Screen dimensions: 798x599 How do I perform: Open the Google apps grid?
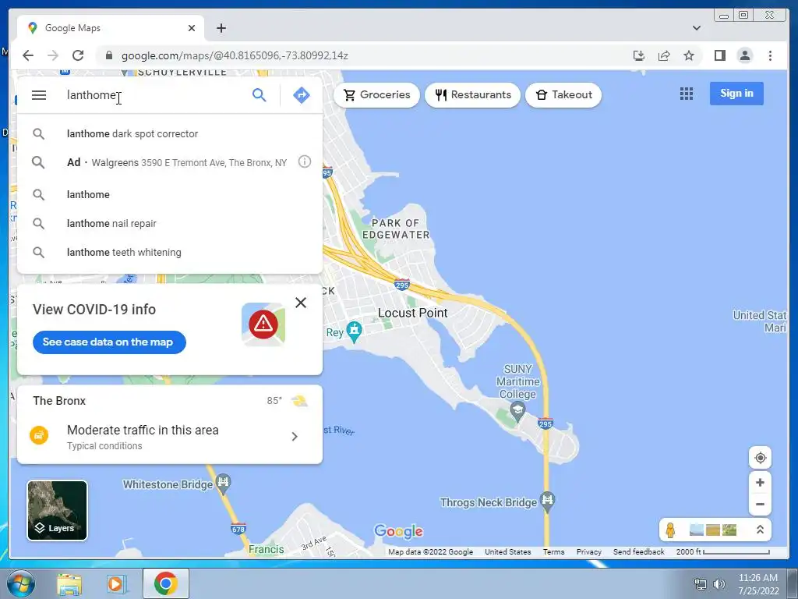pos(686,94)
